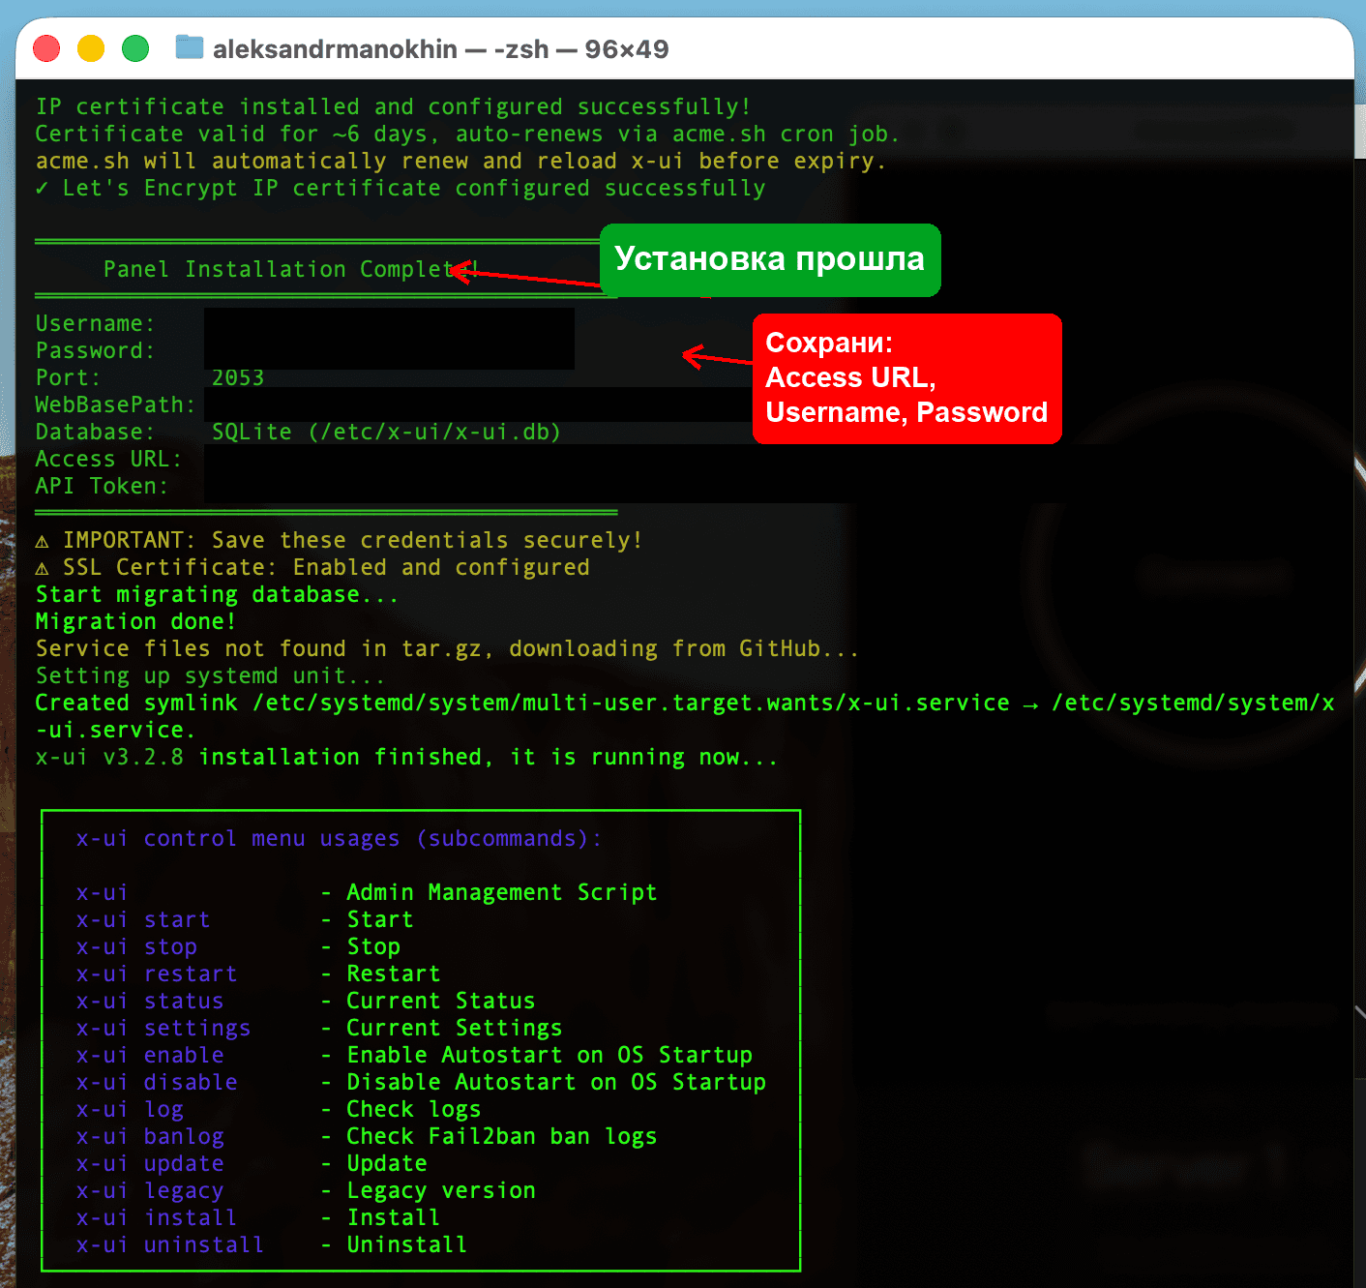
Task: Click the 'Current Status' description
Action: pyautogui.click(x=440, y=1001)
